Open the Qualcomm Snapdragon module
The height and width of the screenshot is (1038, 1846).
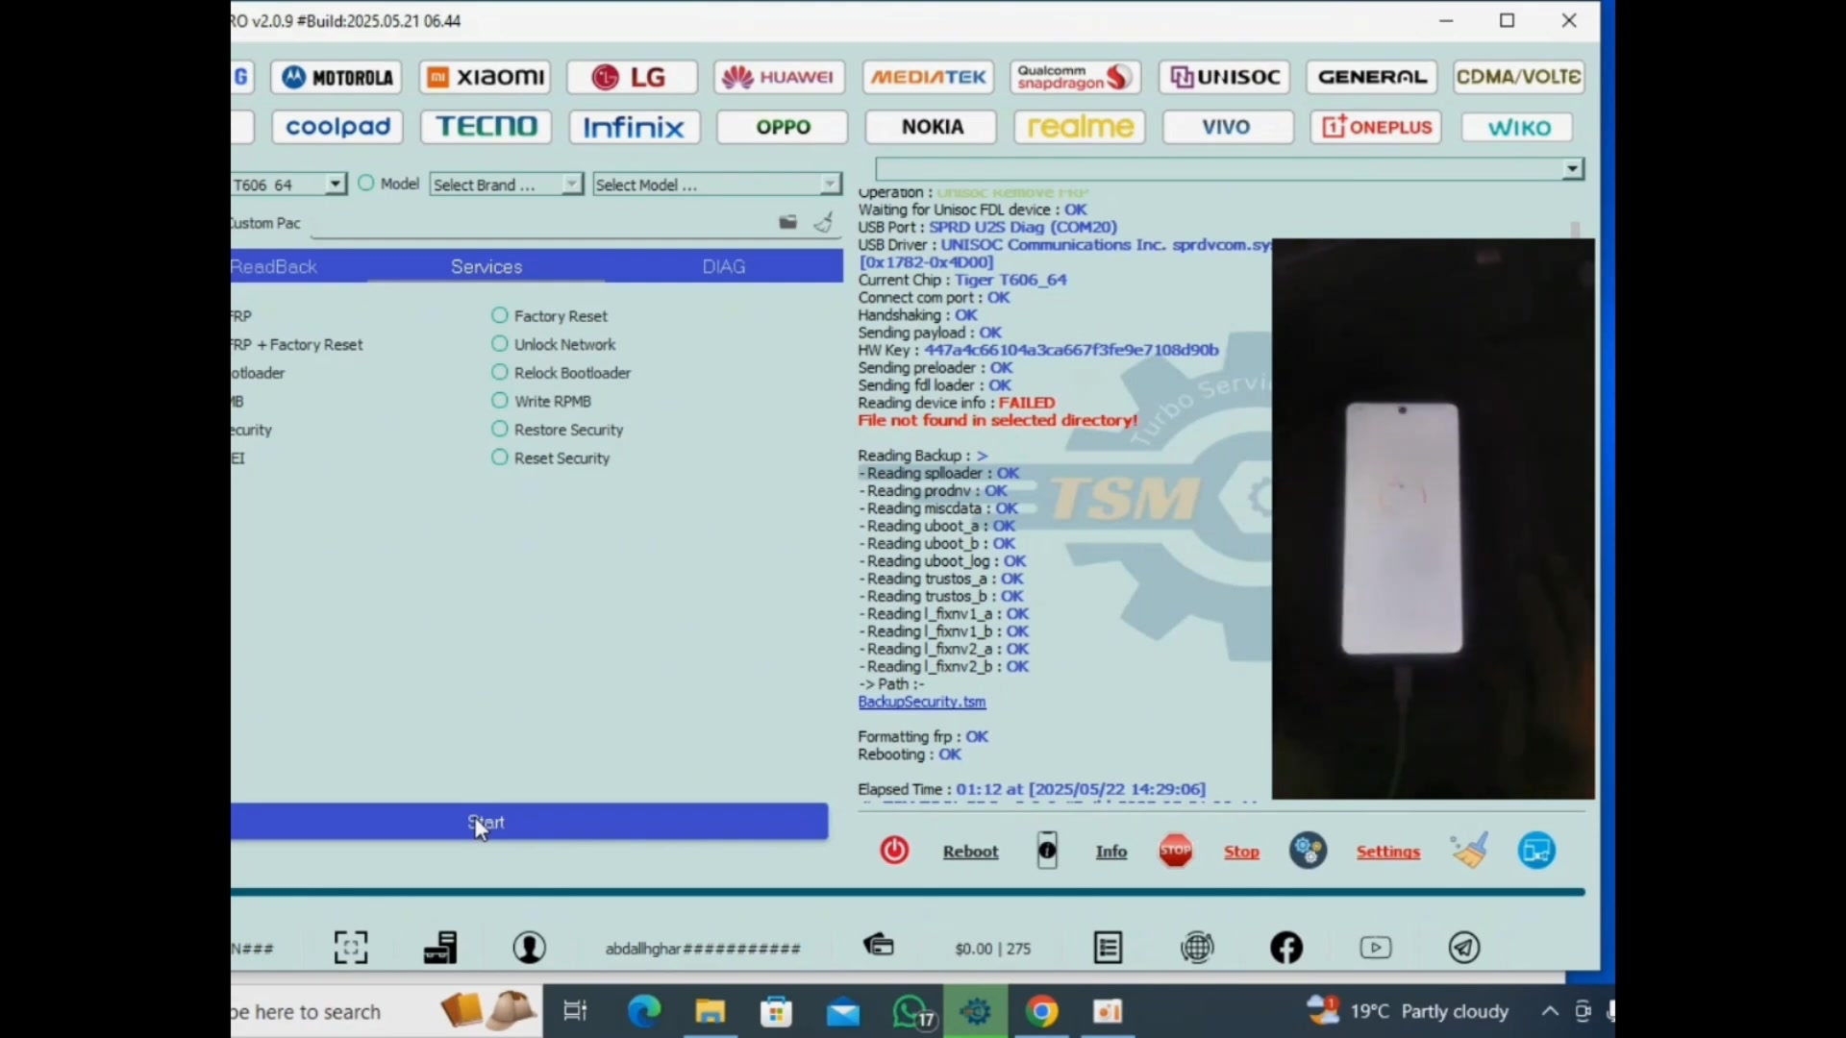tap(1075, 77)
